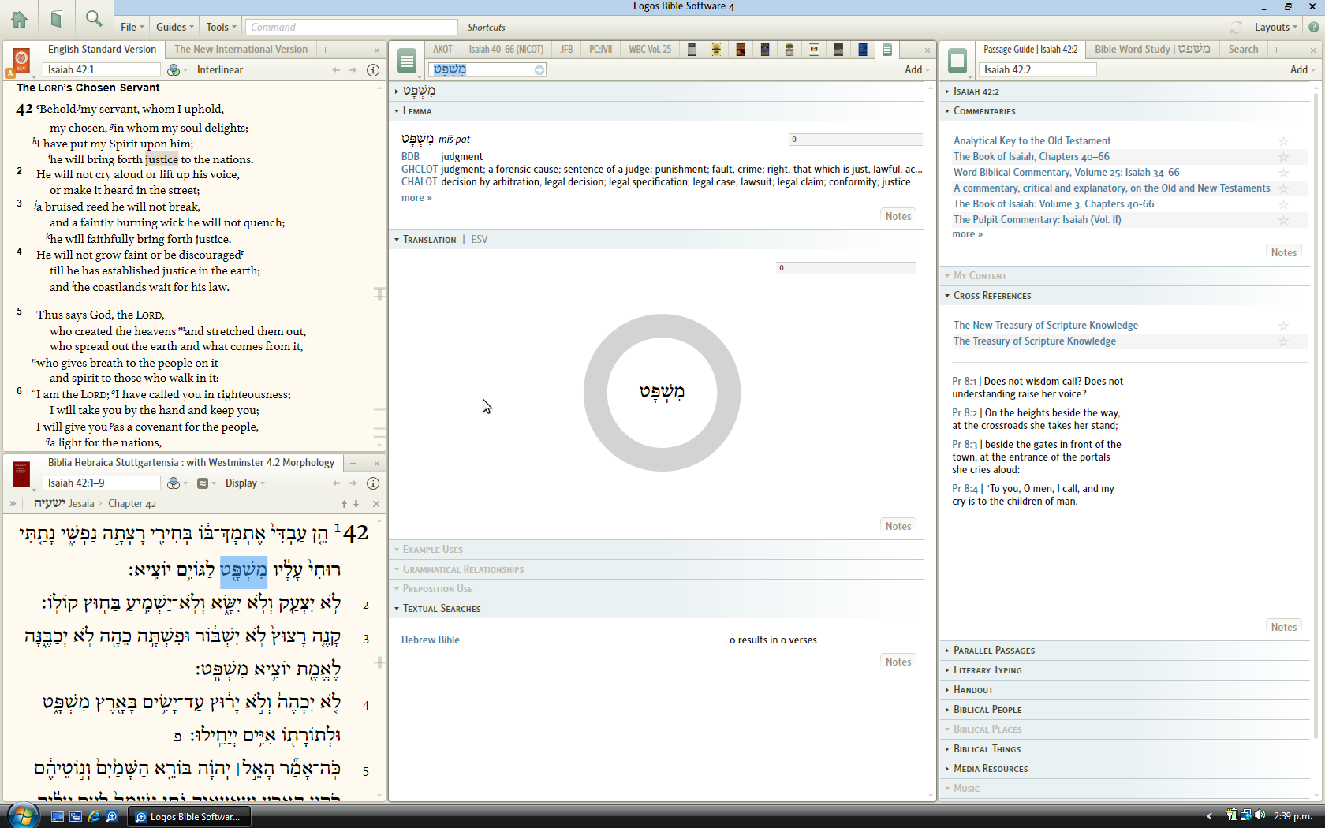This screenshot has width=1325, height=828.
Task: Star the commentary, critical and explanatory entry
Action: (1283, 188)
